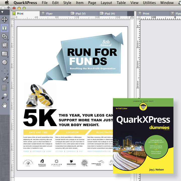Select the Line tool
This screenshot has width=181, height=181.
point(5,71)
